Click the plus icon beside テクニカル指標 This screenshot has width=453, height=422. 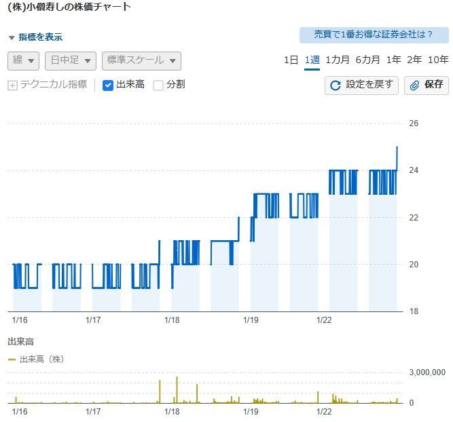pos(12,85)
